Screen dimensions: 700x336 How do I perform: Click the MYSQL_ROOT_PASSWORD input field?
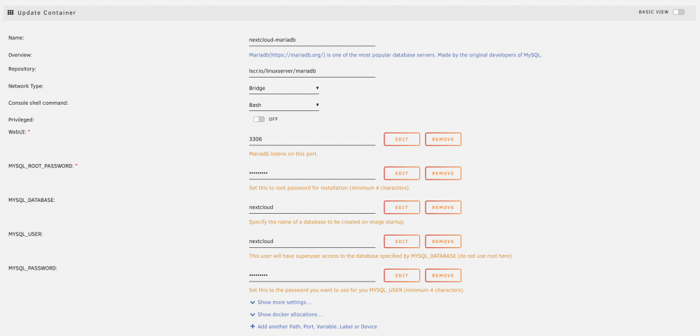pos(312,173)
